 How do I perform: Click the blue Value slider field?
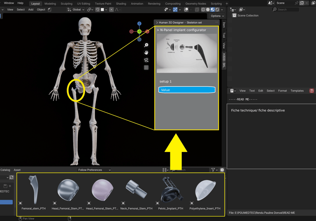point(187,90)
